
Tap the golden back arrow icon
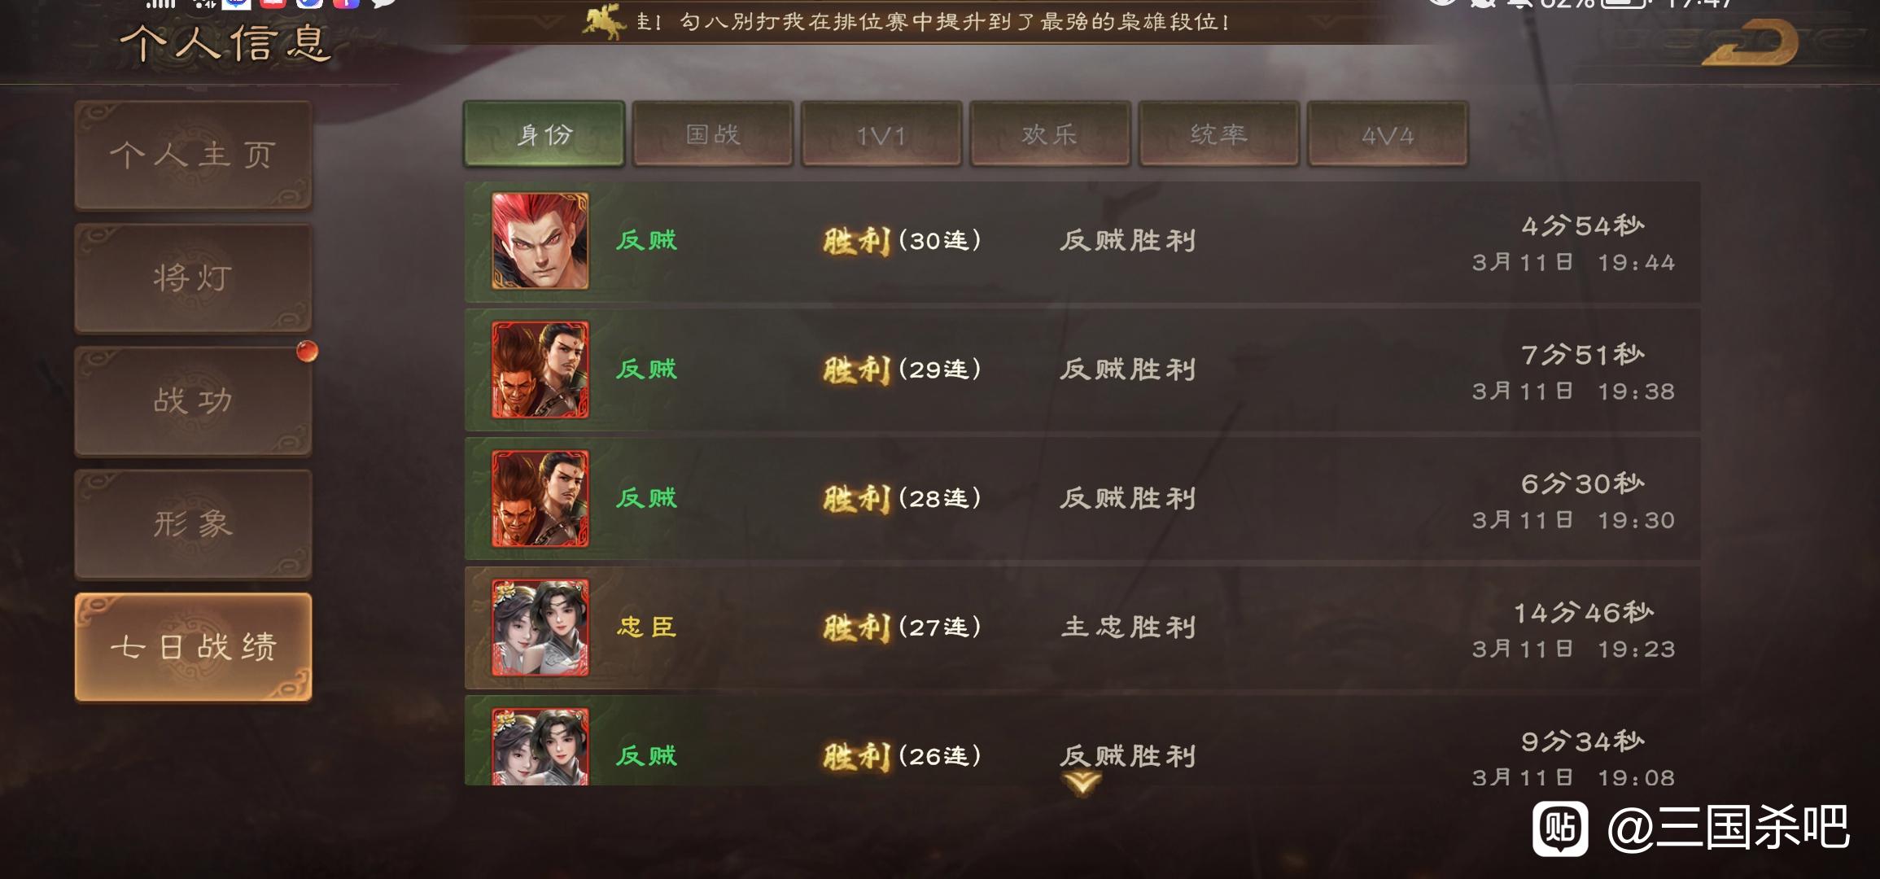pyautogui.click(x=1751, y=42)
